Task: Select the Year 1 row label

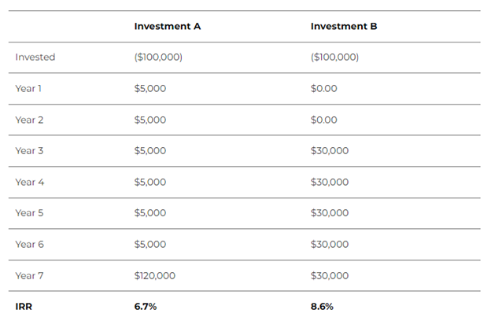Action: click(28, 88)
